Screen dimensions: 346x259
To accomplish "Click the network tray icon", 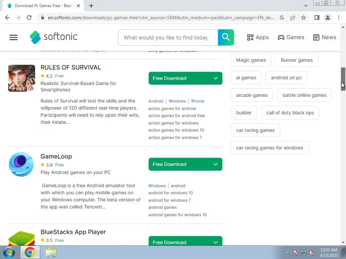I will (304, 253).
